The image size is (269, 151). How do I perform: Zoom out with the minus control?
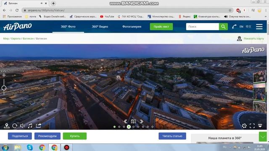4,99
